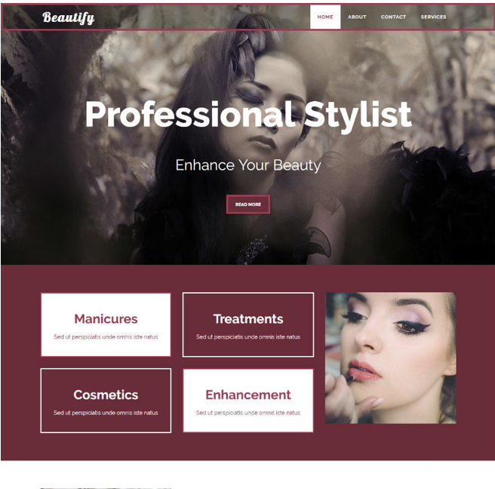Navigate to Services in navbar
This screenshot has height=489, width=495.
(x=433, y=17)
